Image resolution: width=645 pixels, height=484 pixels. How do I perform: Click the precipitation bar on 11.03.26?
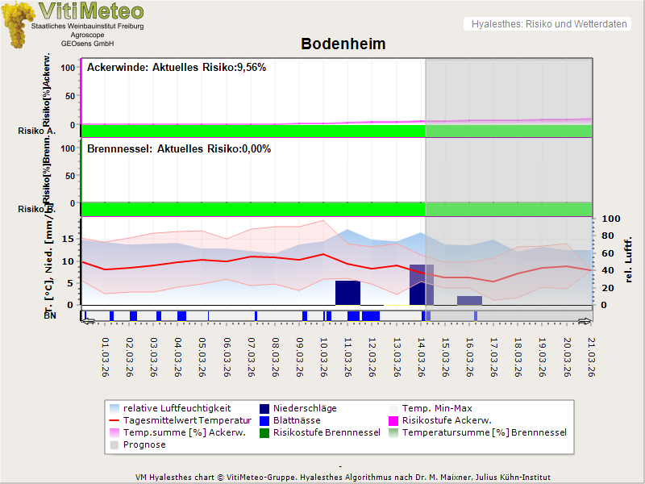tap(347, 292)
